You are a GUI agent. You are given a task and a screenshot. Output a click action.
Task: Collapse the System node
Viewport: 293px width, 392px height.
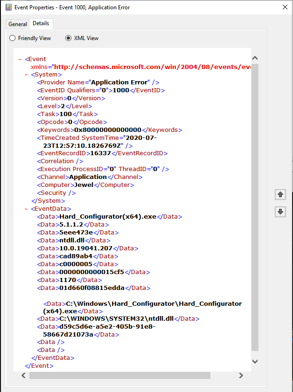(x=26, y=75)
